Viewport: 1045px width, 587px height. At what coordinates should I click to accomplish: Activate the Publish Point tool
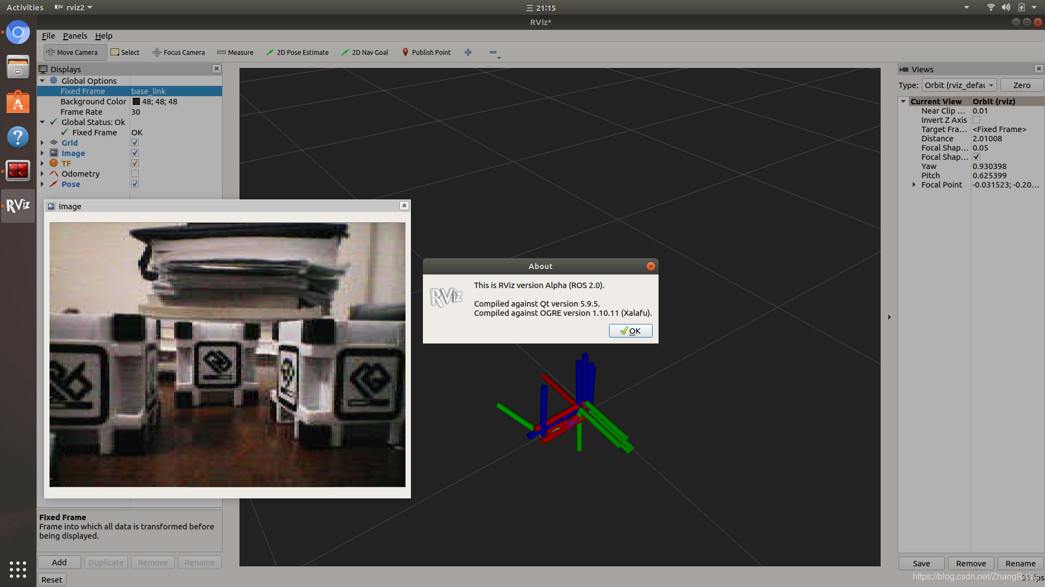[x=426, y=52]
